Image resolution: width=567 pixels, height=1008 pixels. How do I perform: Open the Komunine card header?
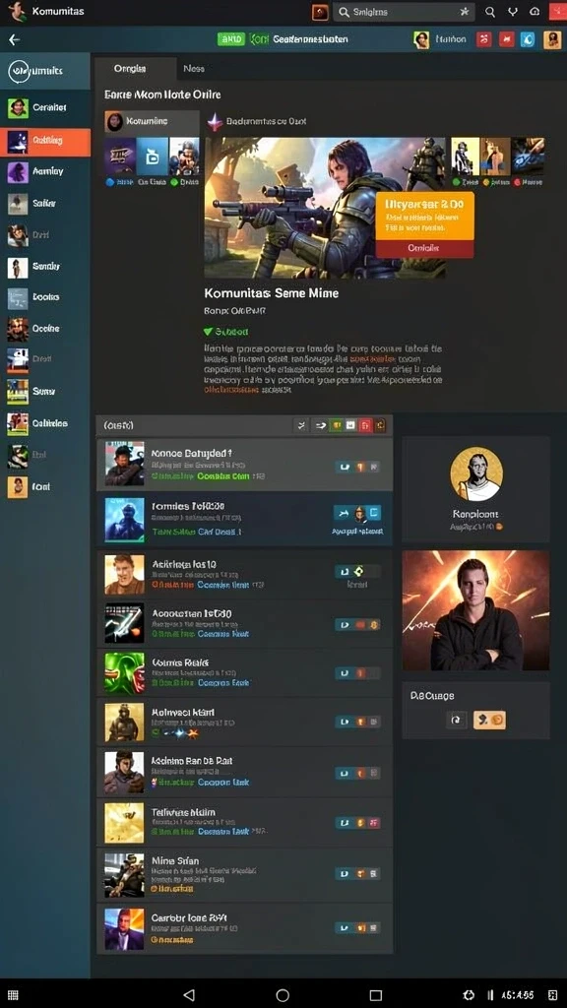click(x=152, y=121)
